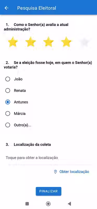97x209 pixels.
Task: Click the location pin icon
Action: point(56,172)
